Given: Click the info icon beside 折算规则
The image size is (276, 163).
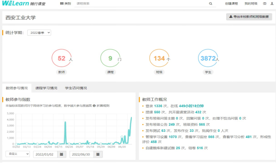Looking at the screenshot, I should (94, 106).
